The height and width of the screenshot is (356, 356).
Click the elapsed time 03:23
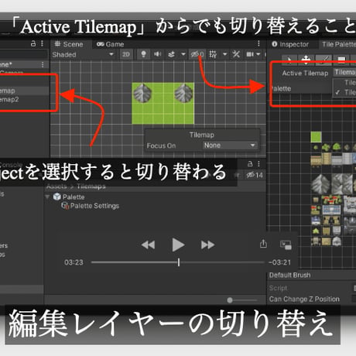coord(74,262)
